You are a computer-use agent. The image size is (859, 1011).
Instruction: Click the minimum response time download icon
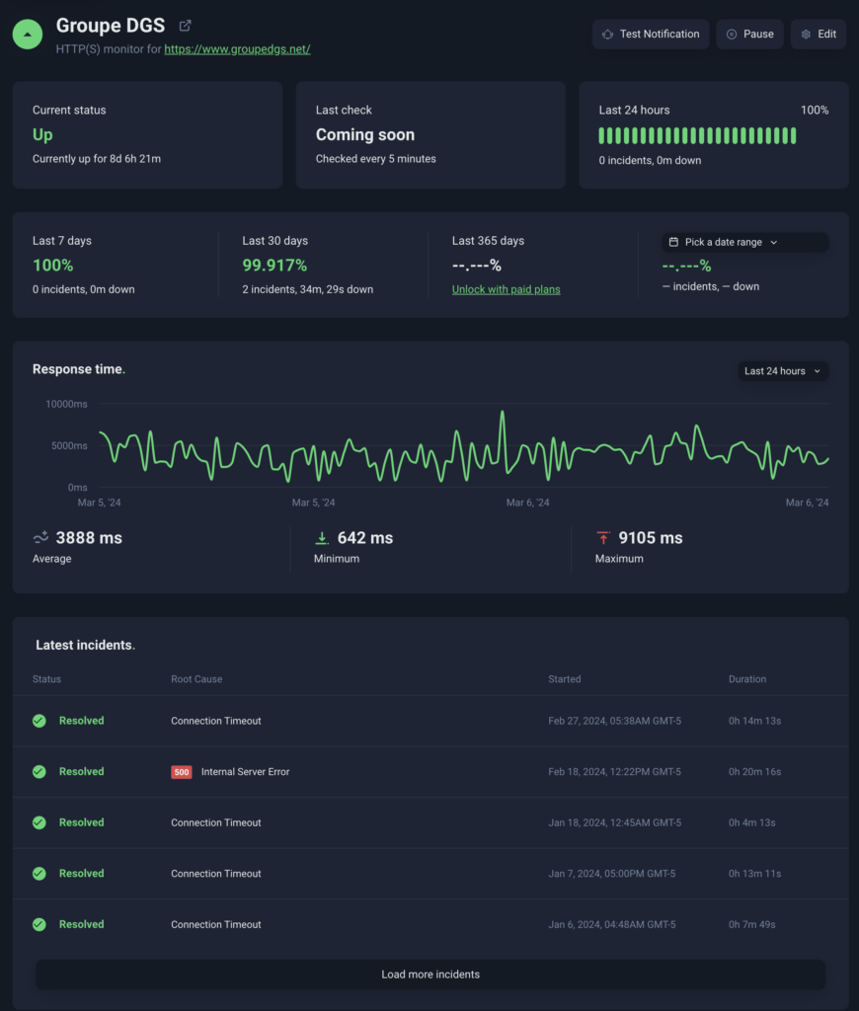(x=321, y=538)
